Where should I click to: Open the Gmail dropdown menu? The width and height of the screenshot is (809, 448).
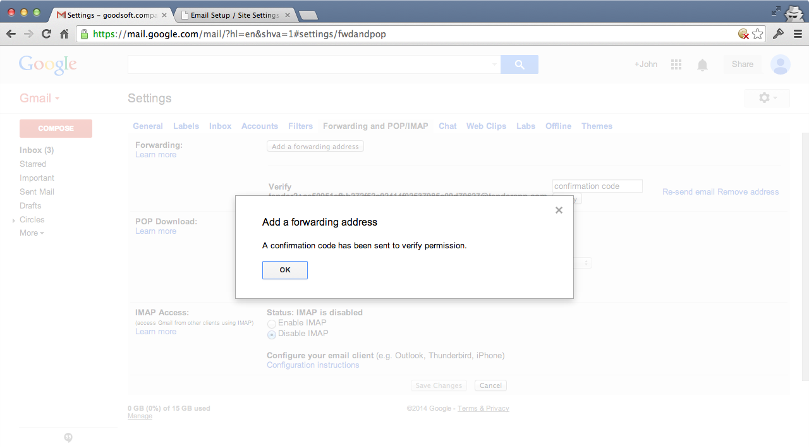point(40,98)
